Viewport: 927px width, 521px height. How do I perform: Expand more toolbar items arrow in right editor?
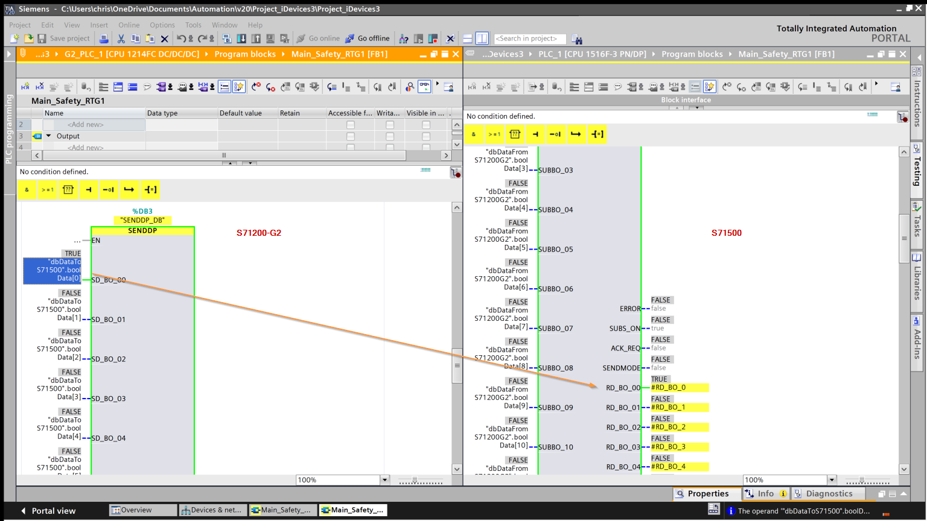[876, 84]
